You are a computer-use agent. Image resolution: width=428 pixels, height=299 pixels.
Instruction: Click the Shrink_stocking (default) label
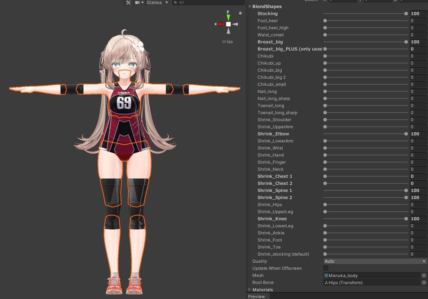(283, 254)
